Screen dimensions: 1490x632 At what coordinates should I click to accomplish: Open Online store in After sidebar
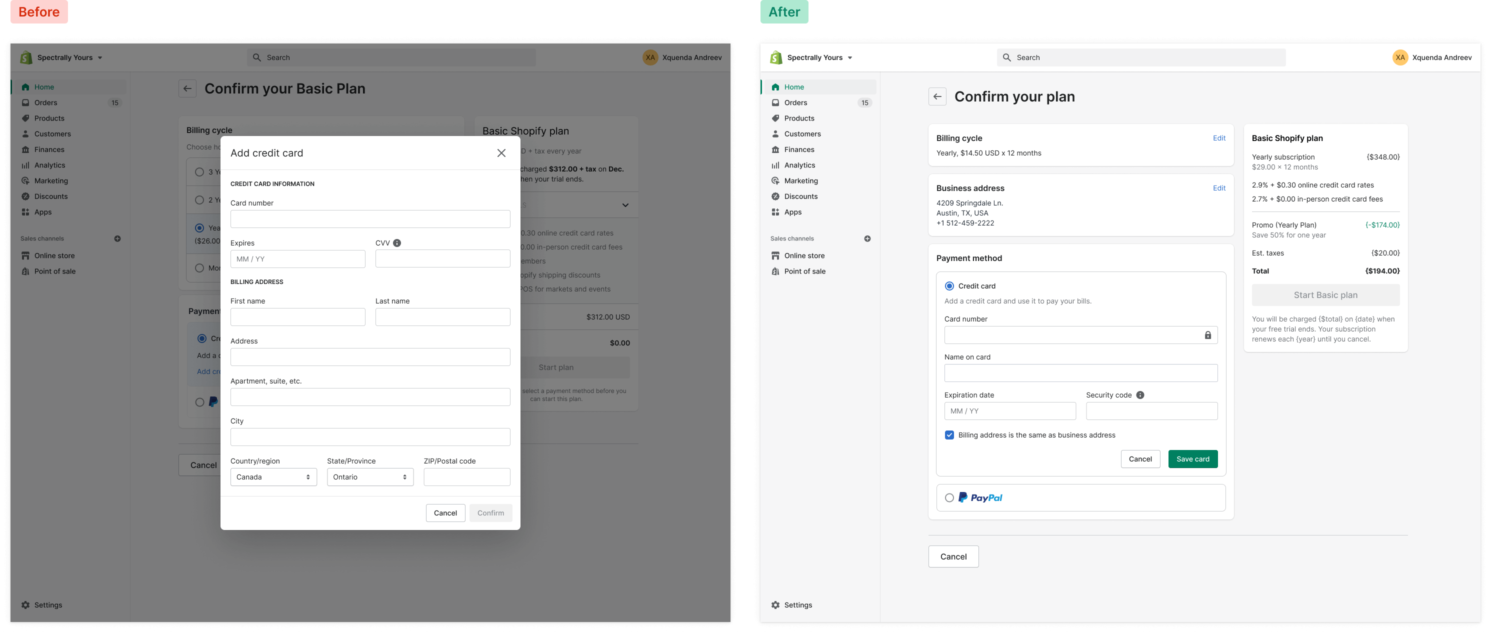coord(804,255)
